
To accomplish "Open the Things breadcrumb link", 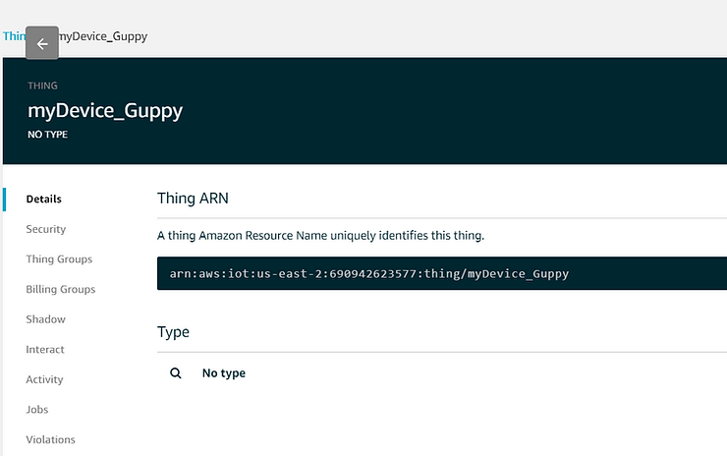I will coord(14,36).
